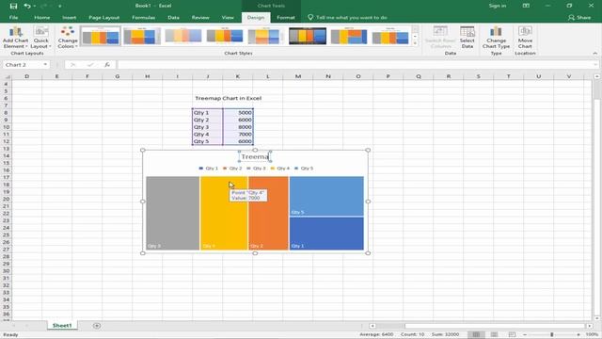
Task: Expand the Chart Styles gallery with More arrow
Action: [415, 43]
